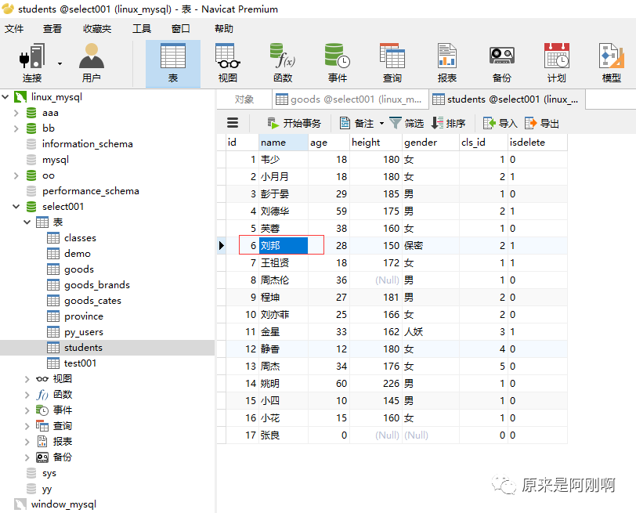Expand the aaa database node
The width and height of the screenshot is (636, 513).
coord(16,113)
